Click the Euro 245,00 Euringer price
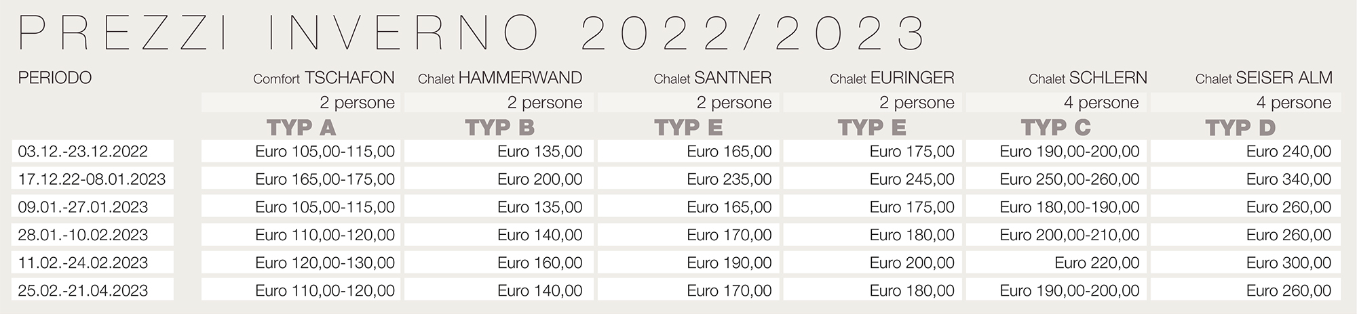 [x=912, y=179]
